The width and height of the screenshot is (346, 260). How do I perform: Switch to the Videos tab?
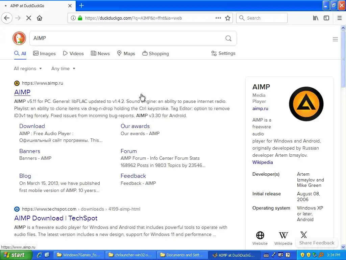pyautogui.click(x=73, y=53)
